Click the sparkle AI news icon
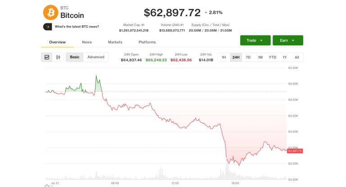This screenshot has height=187, width=346. pyautogui.click(x=47, y=27)
